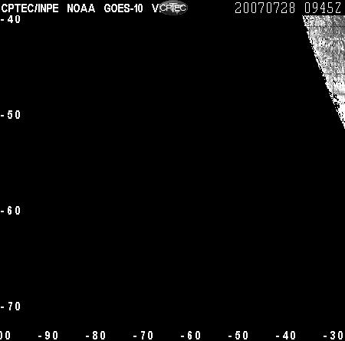
Task: Click the CPTEC logo badge in header
Action: coord(173,8)
